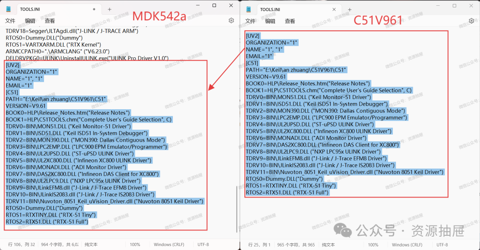Click NAME="1", "1" line in right window
Viewport: 480px width, 250px height.
(x=264, y=49)
